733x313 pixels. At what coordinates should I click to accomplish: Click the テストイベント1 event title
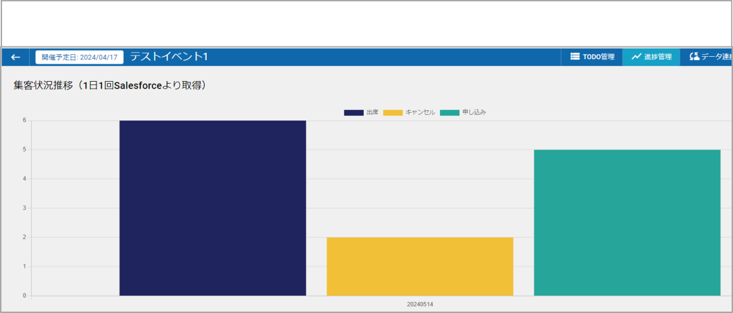pyautogui.click(x=169, y=57)
